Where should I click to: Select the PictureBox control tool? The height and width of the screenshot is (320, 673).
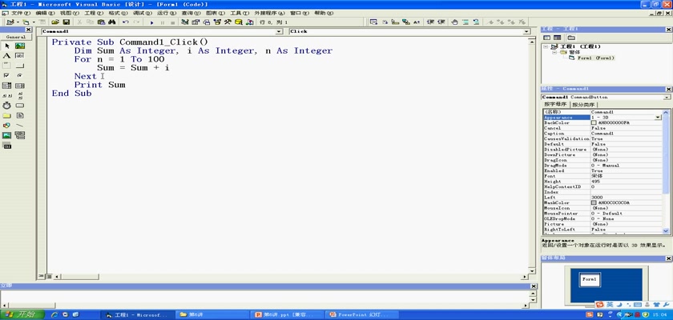coord(19,46)
